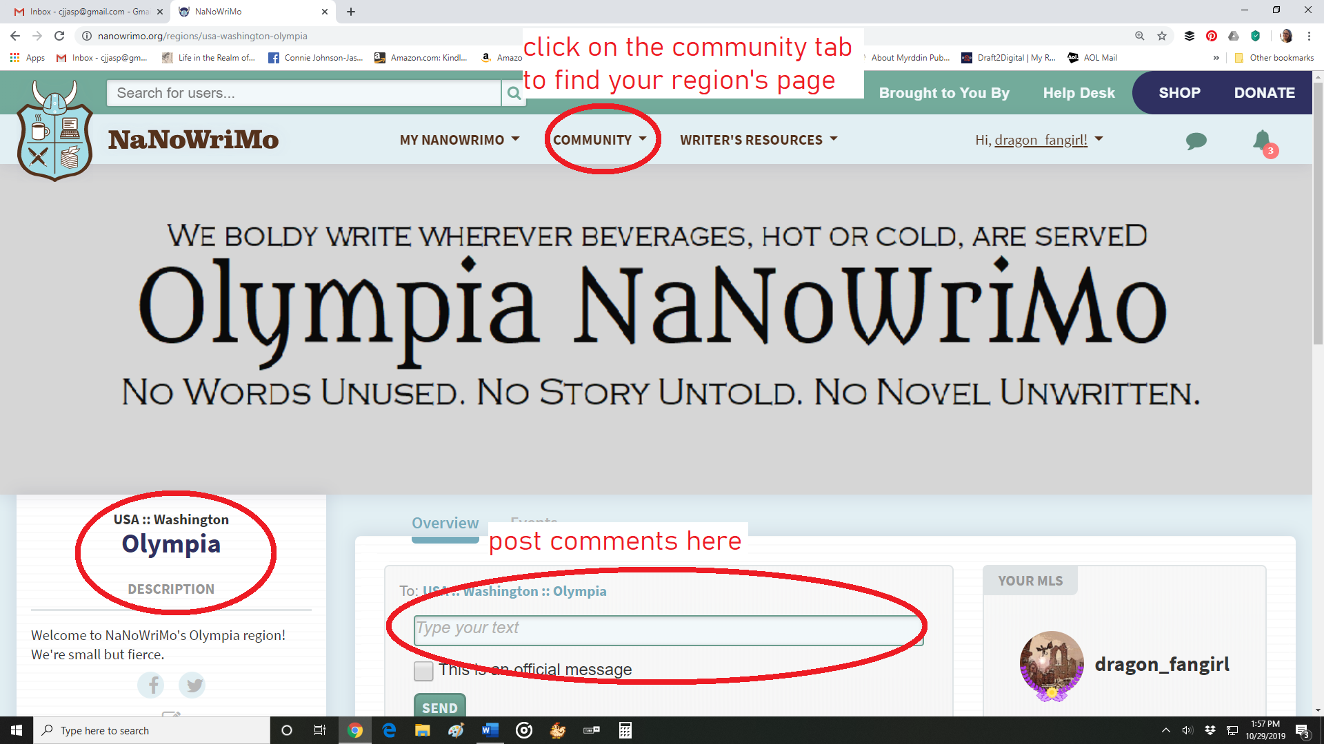Click the DONATE button

pyautogui.click(x=1264, y=93)
